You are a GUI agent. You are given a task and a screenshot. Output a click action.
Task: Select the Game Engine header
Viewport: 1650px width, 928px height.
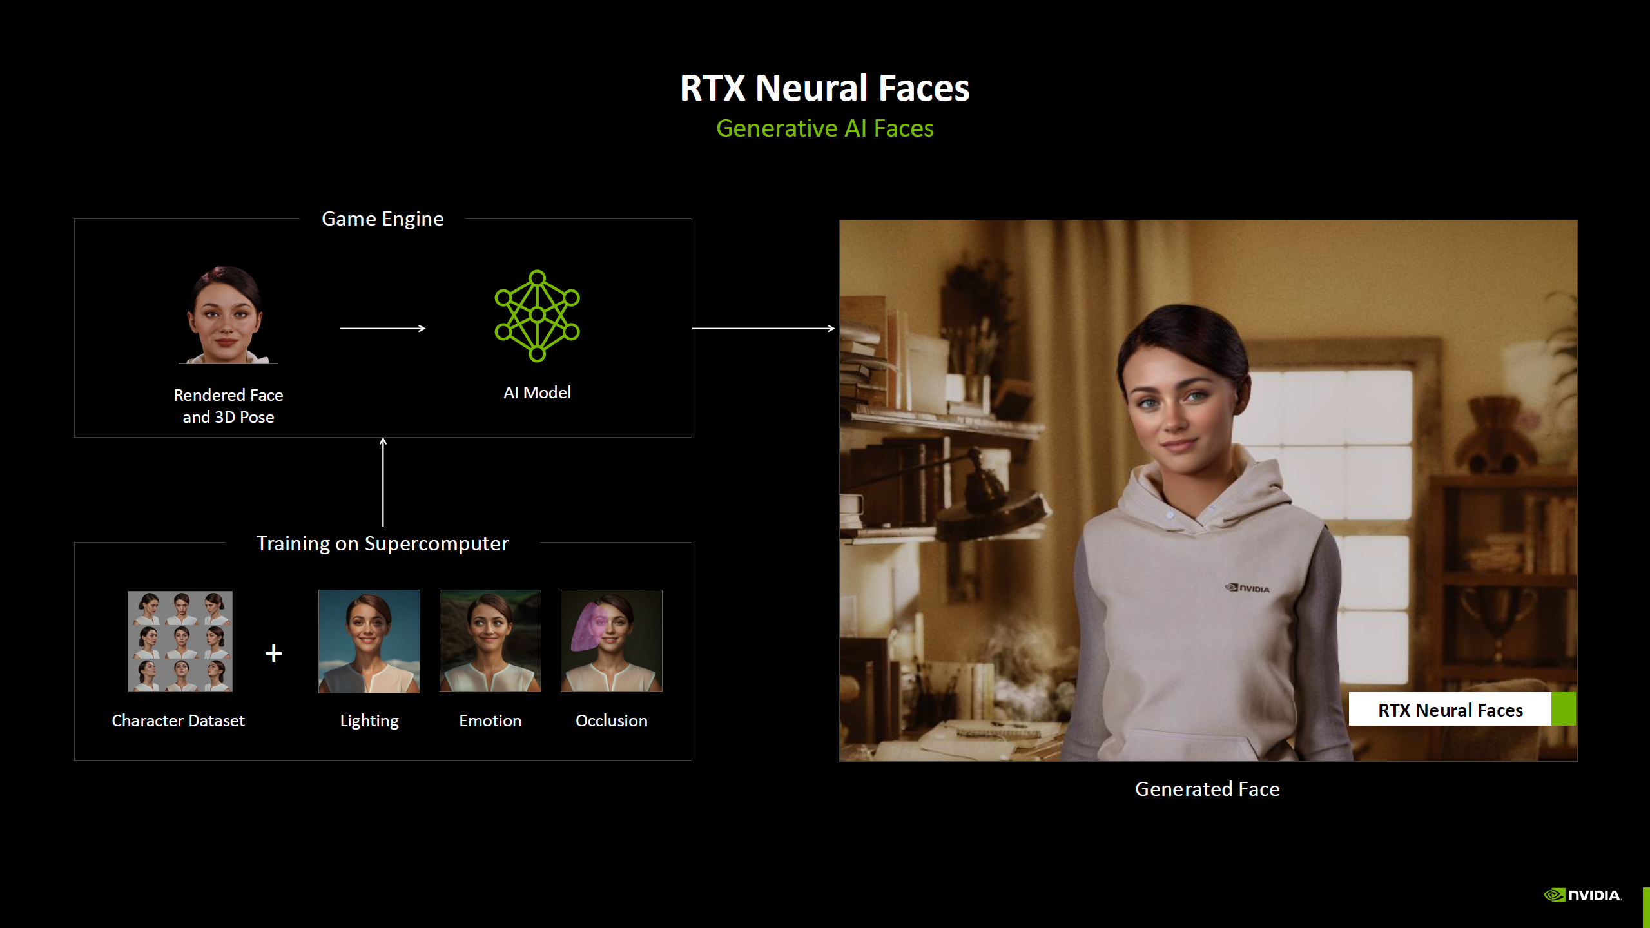pyautogui.click(x=383, y=219)
